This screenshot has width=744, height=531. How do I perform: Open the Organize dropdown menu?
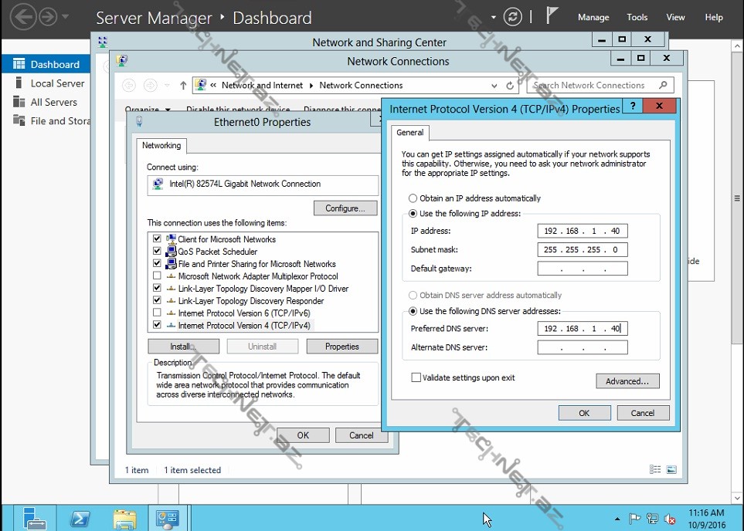pos(147,110)
